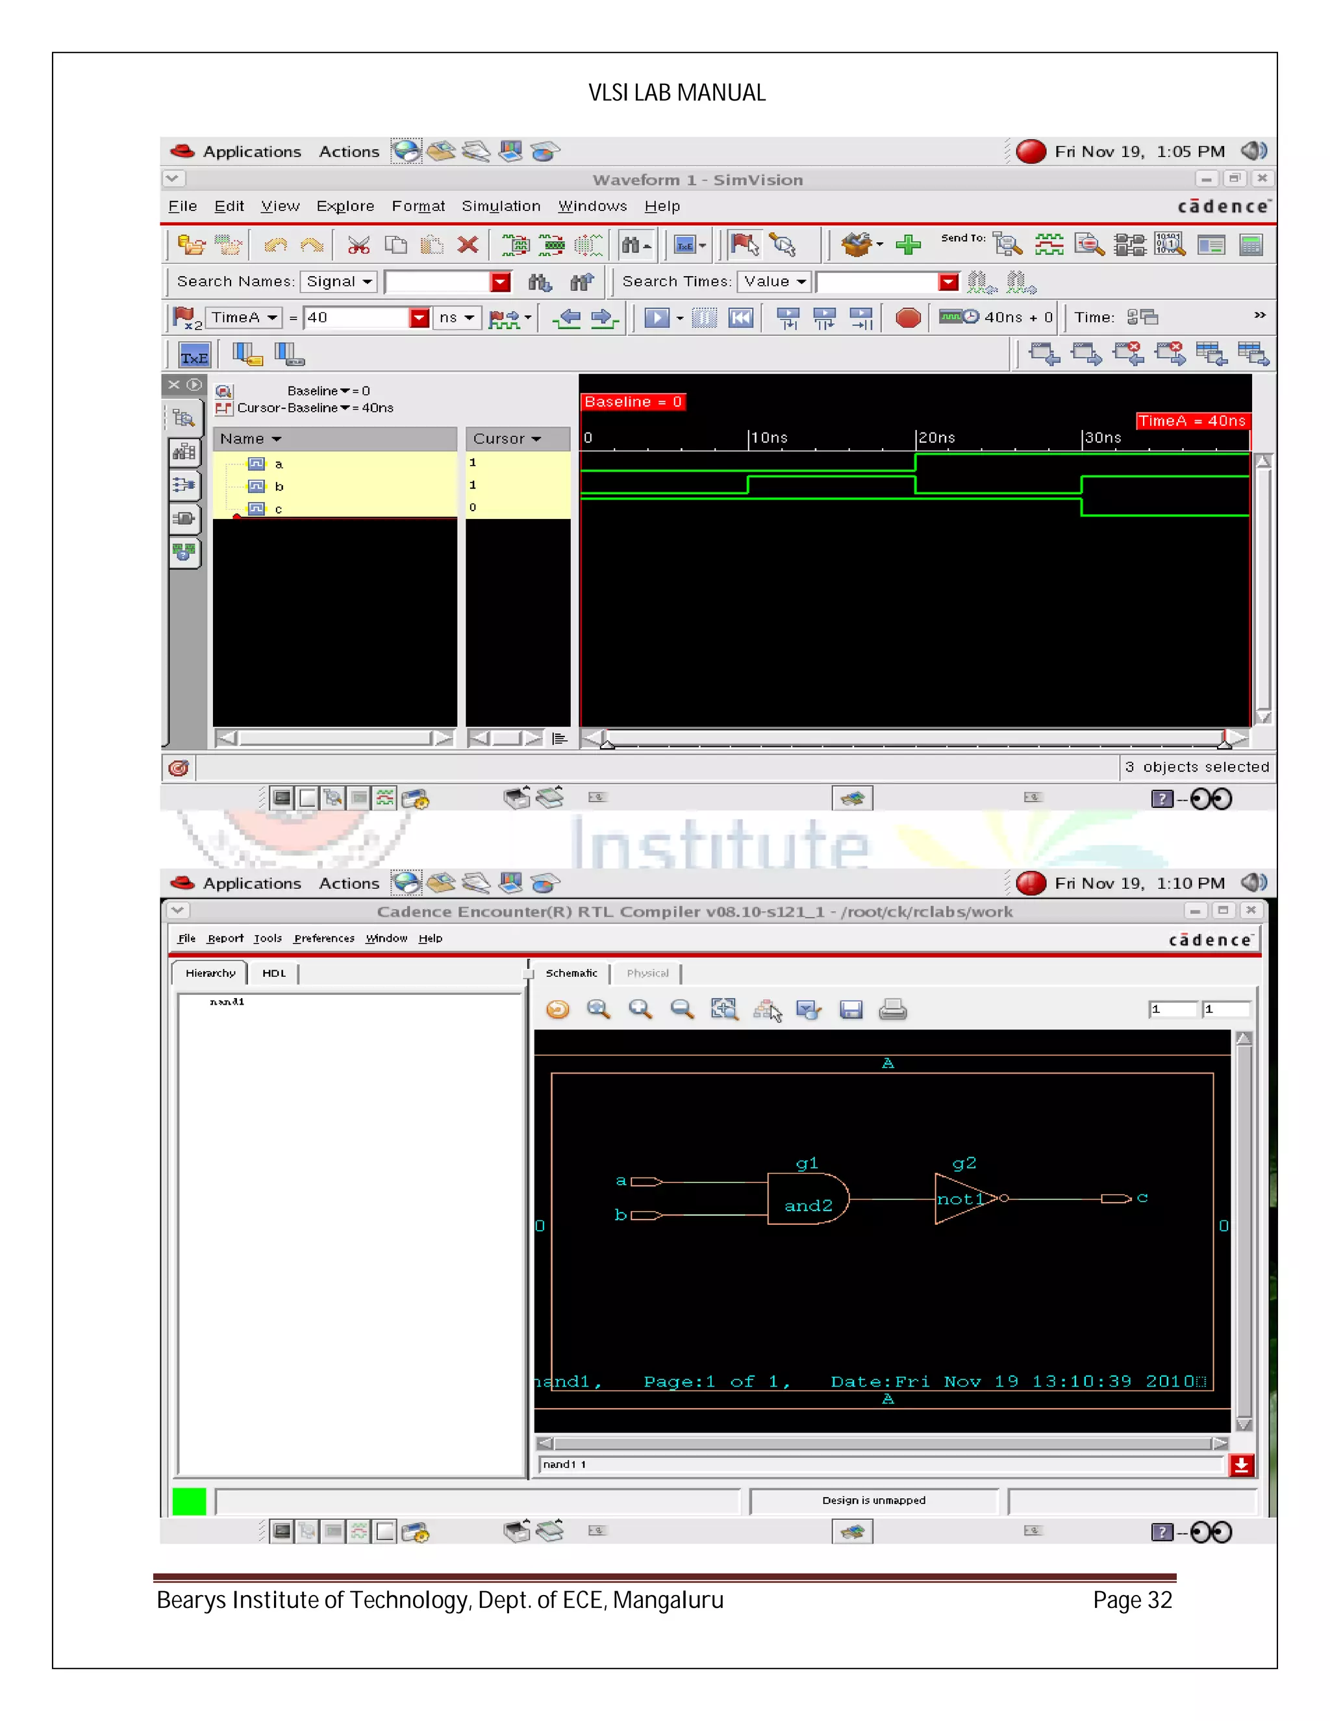Open the Signal dropdown beside Search Names
The width and height of the screenshot is (1330, 1721).
(340, 281)
